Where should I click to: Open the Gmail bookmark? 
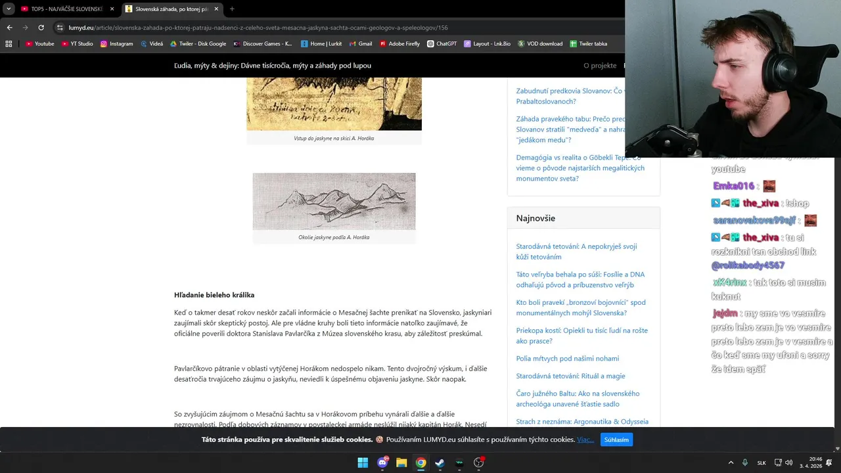click(x=361, y=44)
